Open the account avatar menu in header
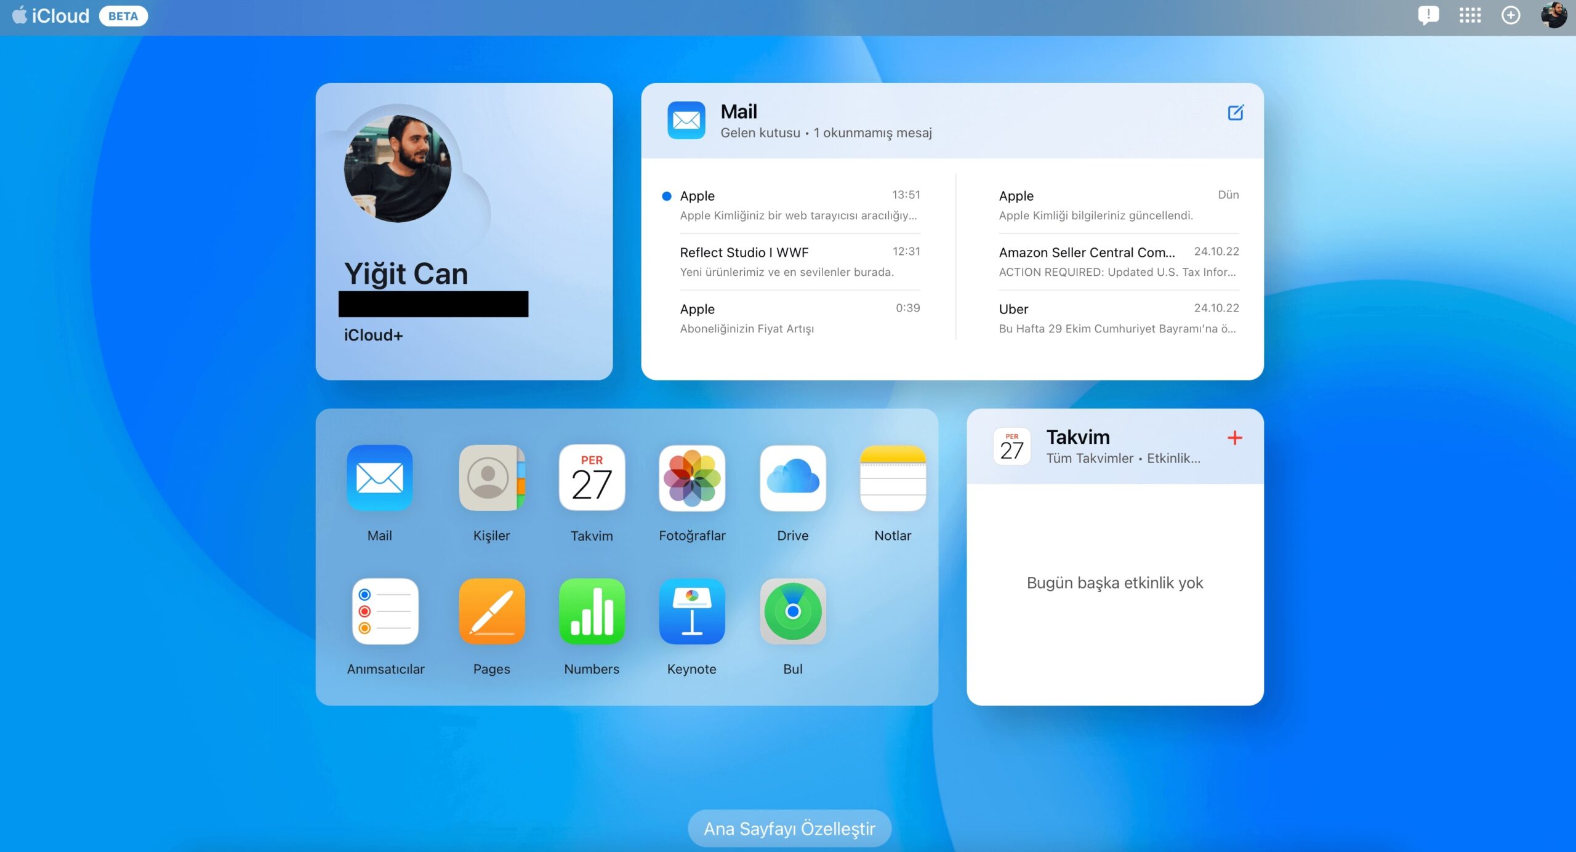This screenshot has height=852, width=1576. [1553, 15]
